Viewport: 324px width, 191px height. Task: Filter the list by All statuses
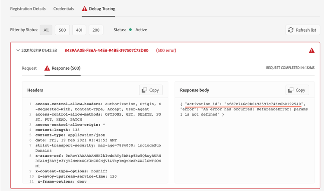[x=46, y=30]
